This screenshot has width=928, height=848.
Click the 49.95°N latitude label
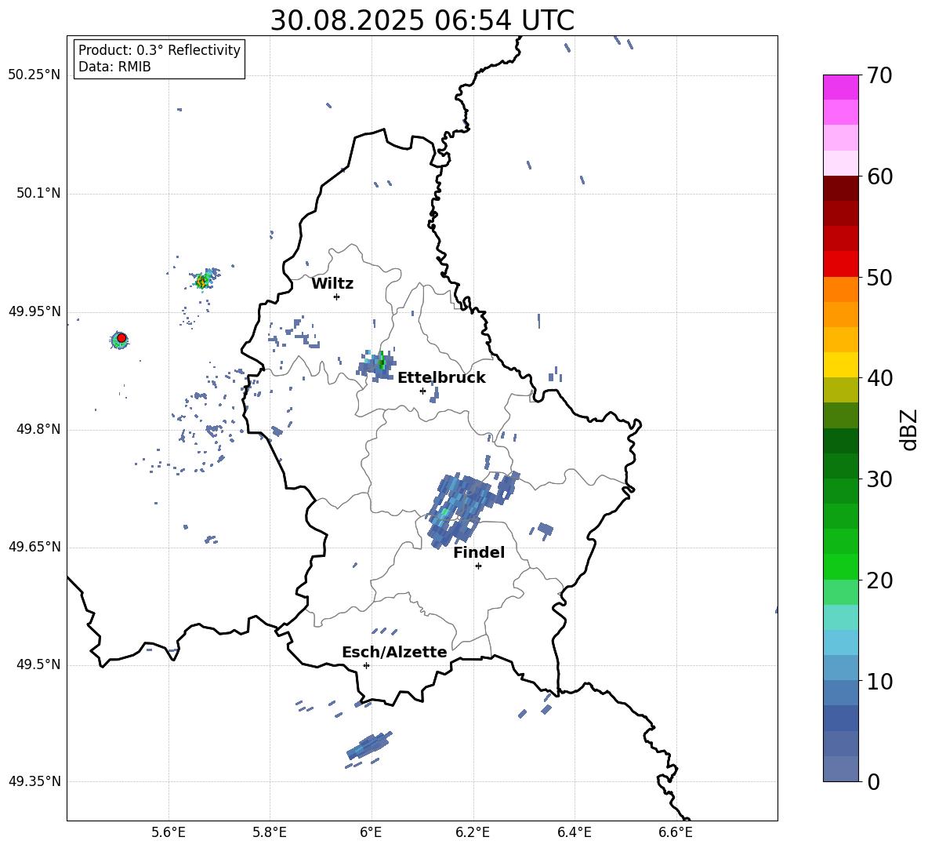point(34,311)
